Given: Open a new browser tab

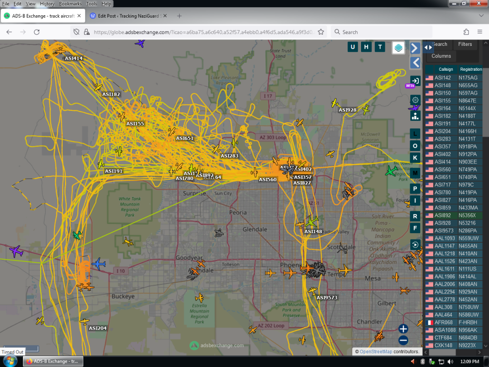Looking at the screenshot, I should coord(180,16).
